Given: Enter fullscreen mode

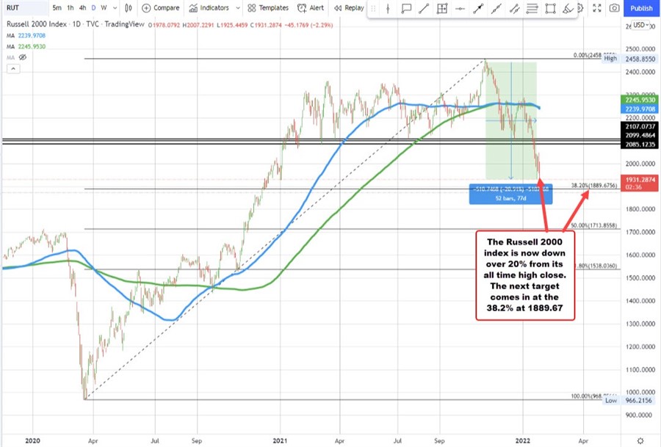Looking at the screenshot, I should 597,8.
